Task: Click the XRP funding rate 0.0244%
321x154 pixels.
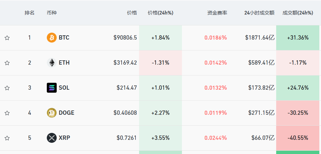Action: click(x=216, y=138)
